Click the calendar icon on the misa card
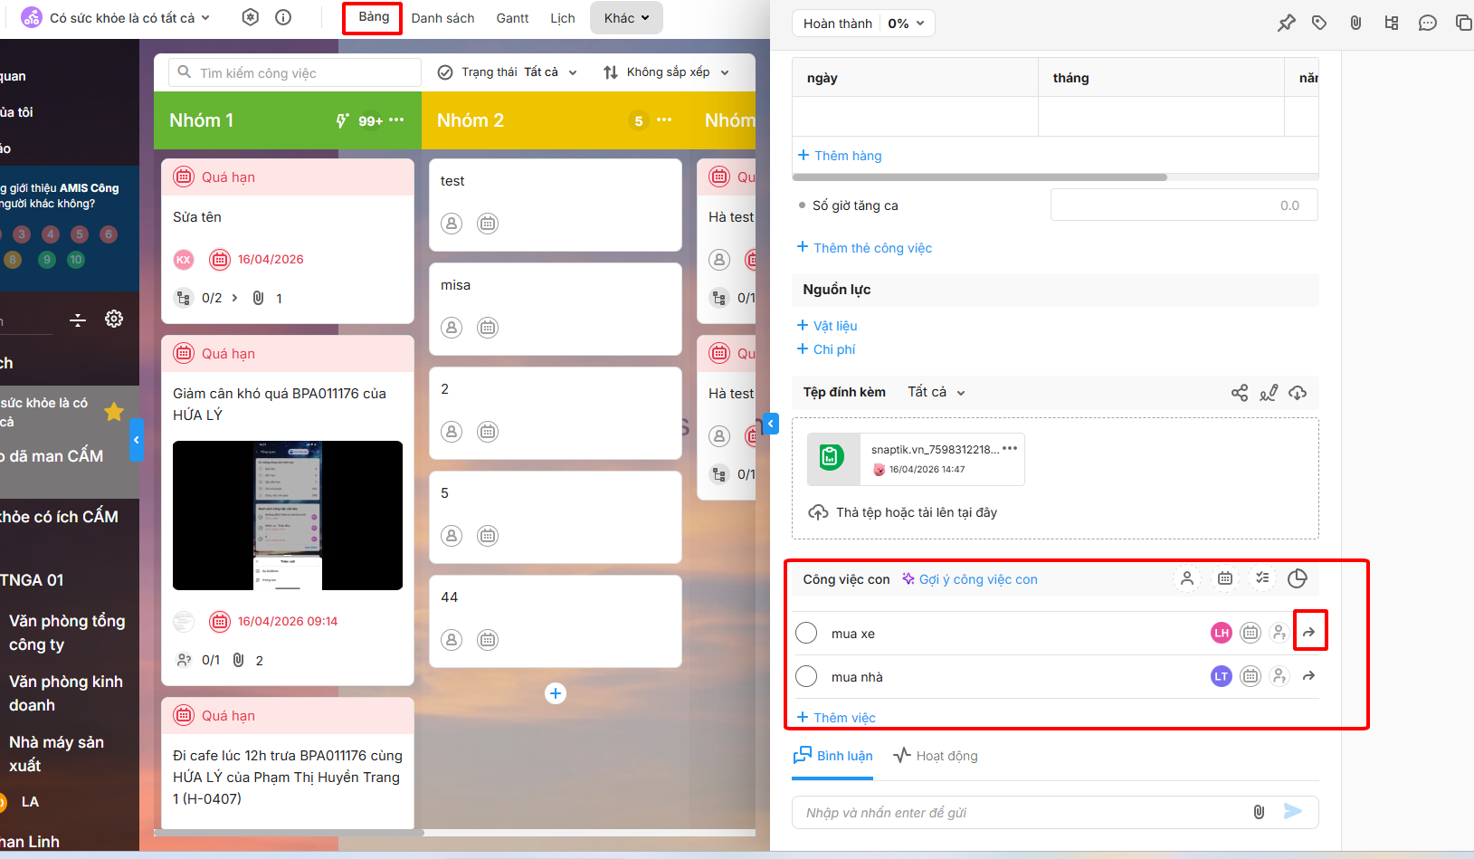The width and height of the screenshot is (1474, 859). 488,328
